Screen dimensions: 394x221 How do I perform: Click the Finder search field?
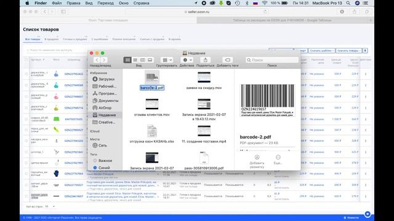[x=272, y=60]
